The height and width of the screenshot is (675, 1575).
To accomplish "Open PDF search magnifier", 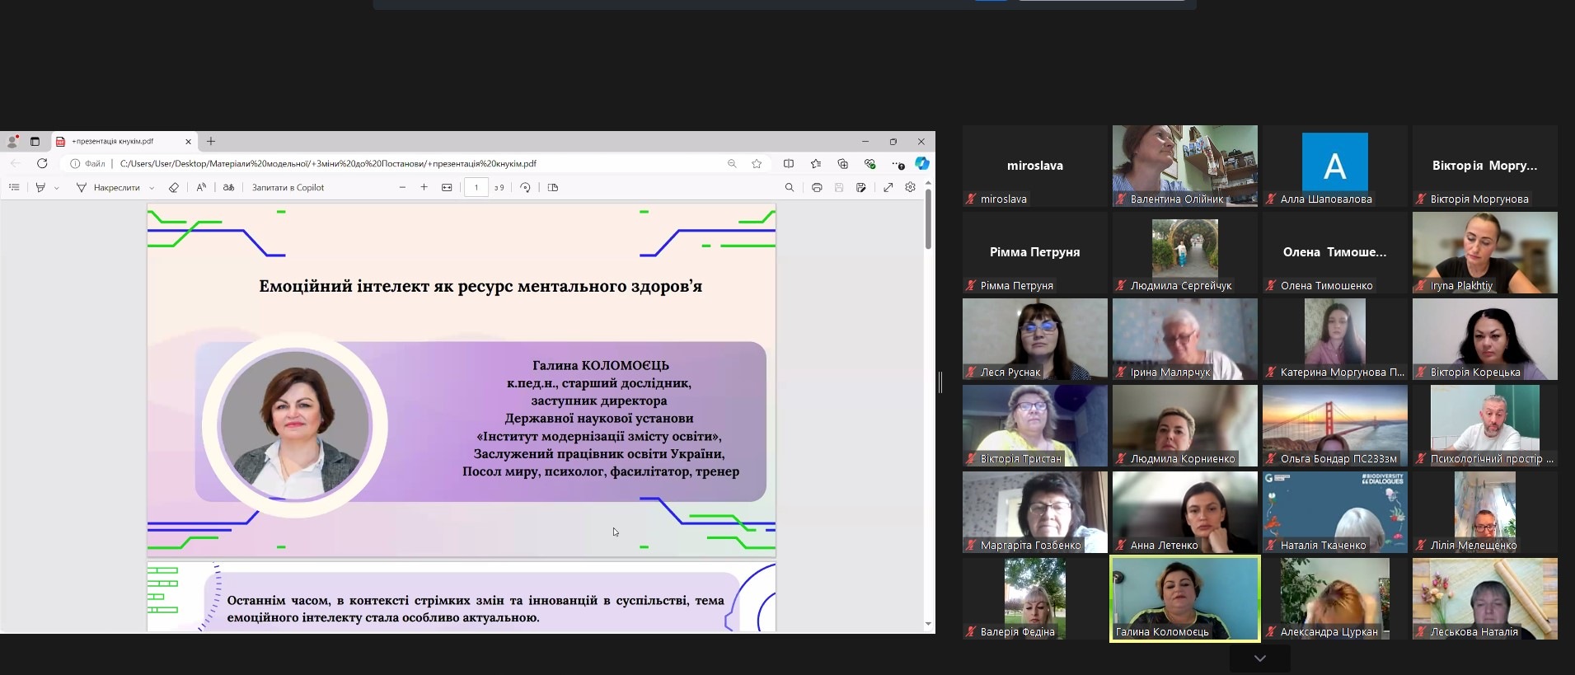I will coord(789,188).
